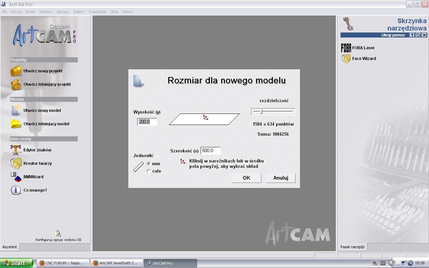Click the MillWizard icon

coord(16,177)
